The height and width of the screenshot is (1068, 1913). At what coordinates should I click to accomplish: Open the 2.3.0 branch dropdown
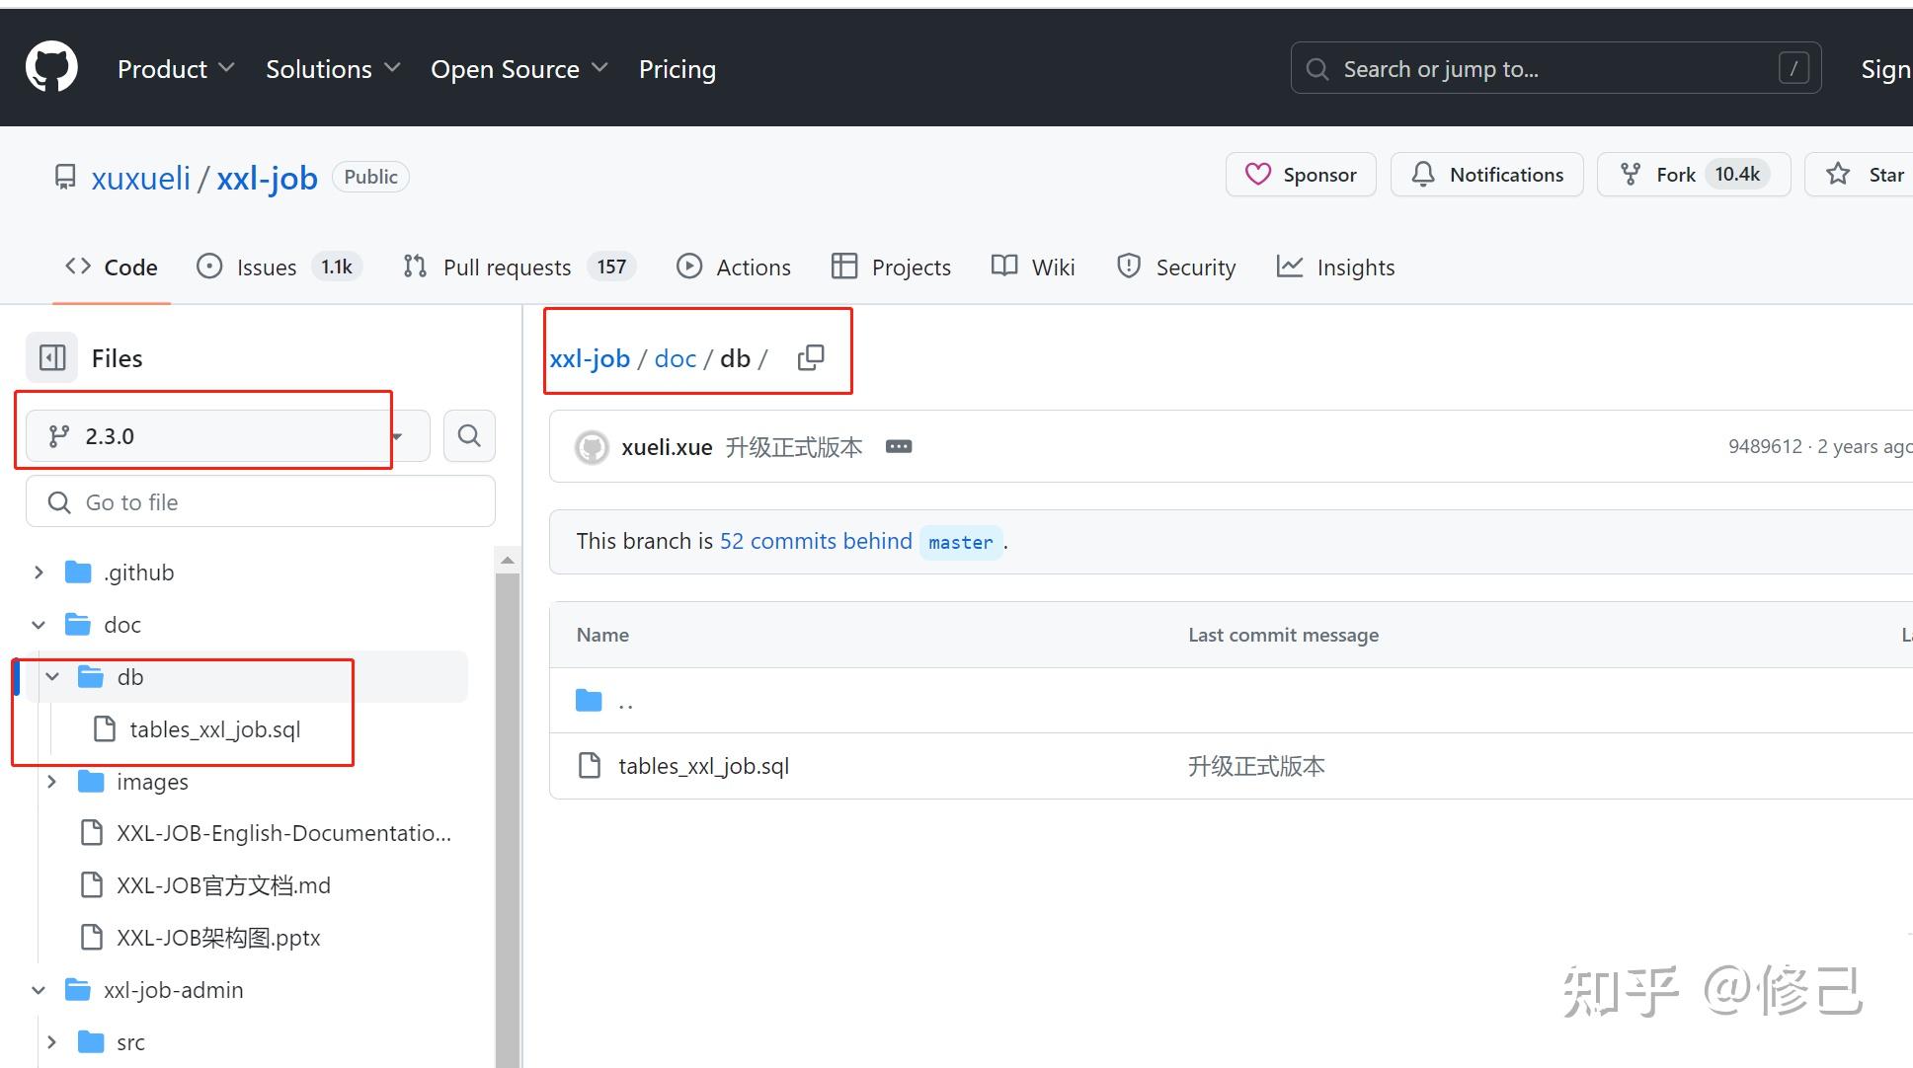pos(227,435)
